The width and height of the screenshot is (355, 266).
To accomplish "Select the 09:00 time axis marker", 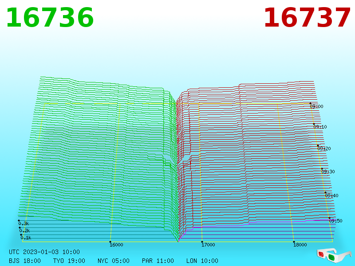I will tap(316, 106).
